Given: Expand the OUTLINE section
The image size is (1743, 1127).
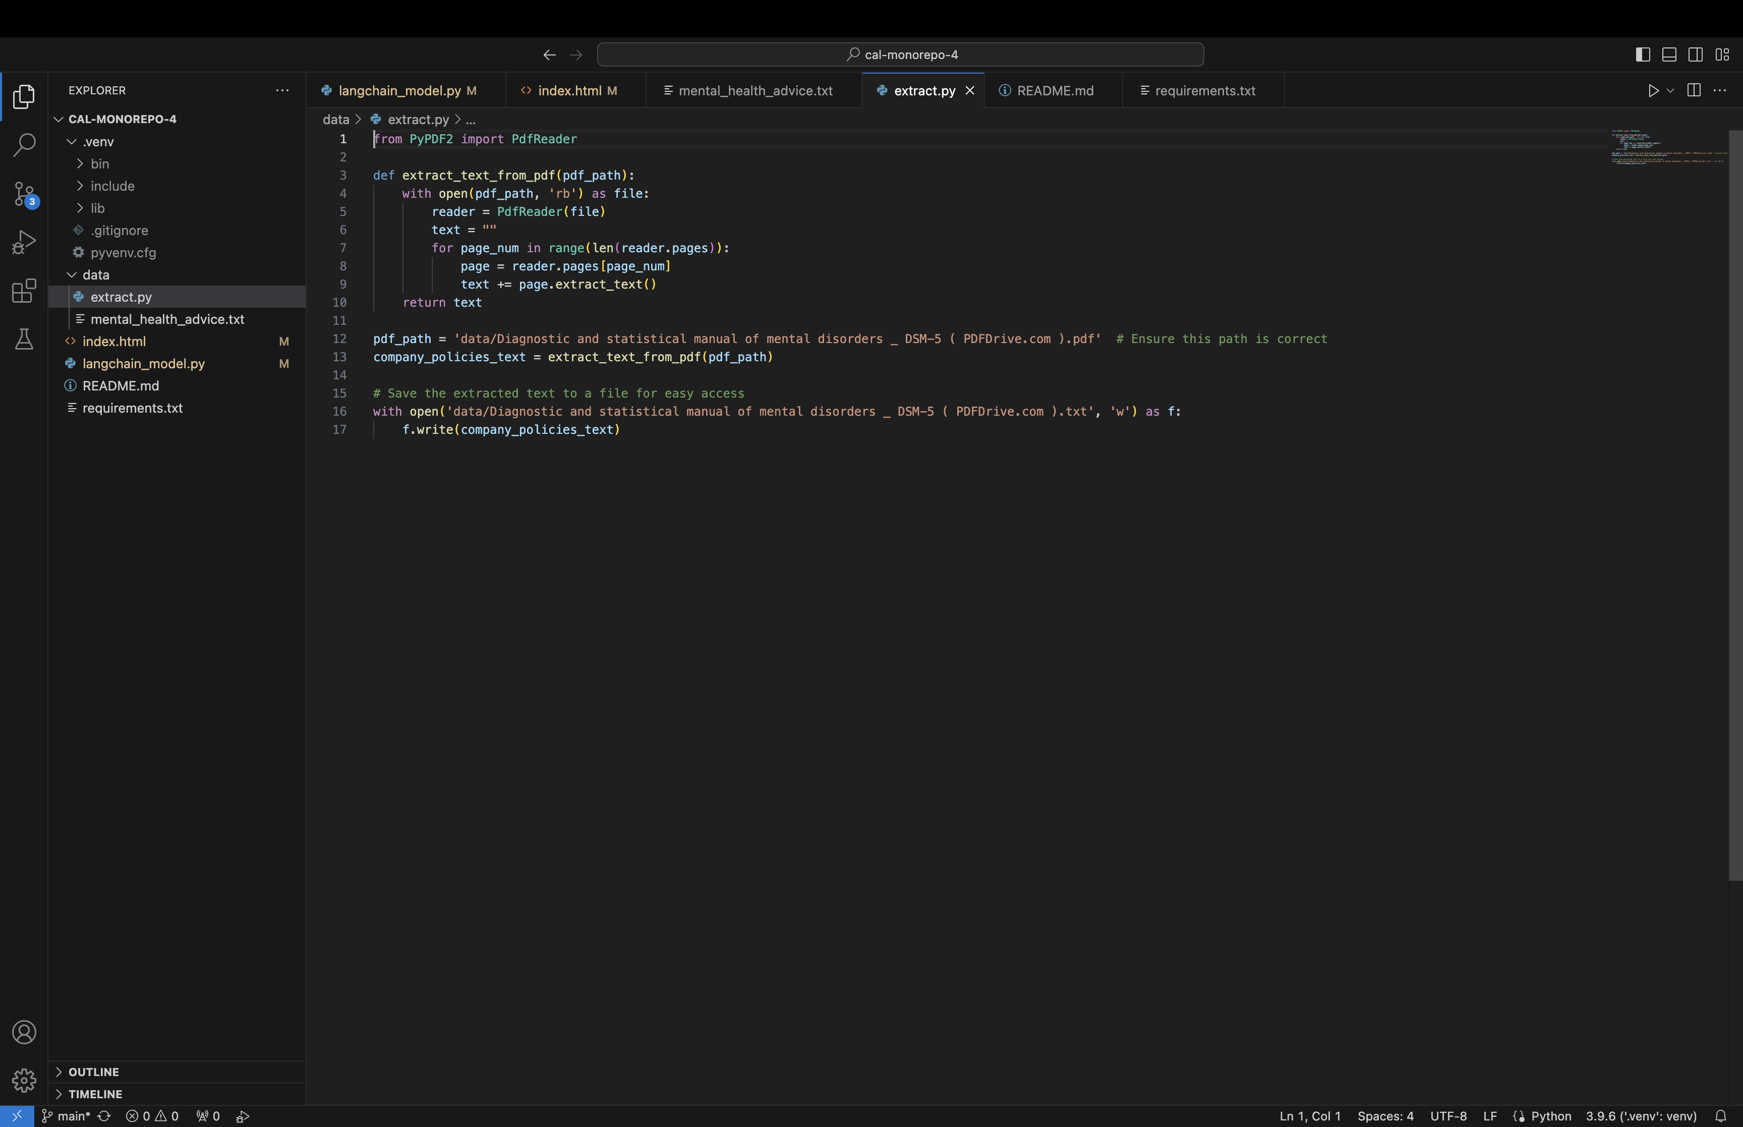Looking at the screenshot, I should pyautogui.click(x=93, y=1072).
